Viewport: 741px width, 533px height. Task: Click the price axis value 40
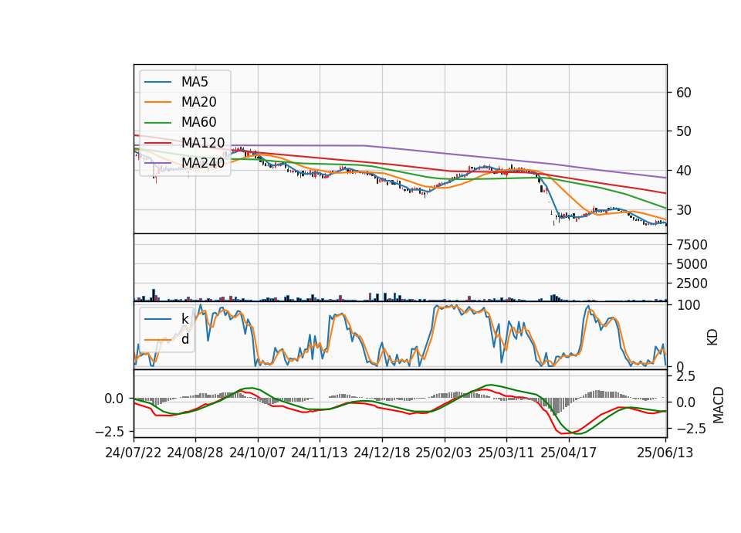point(684,171)
